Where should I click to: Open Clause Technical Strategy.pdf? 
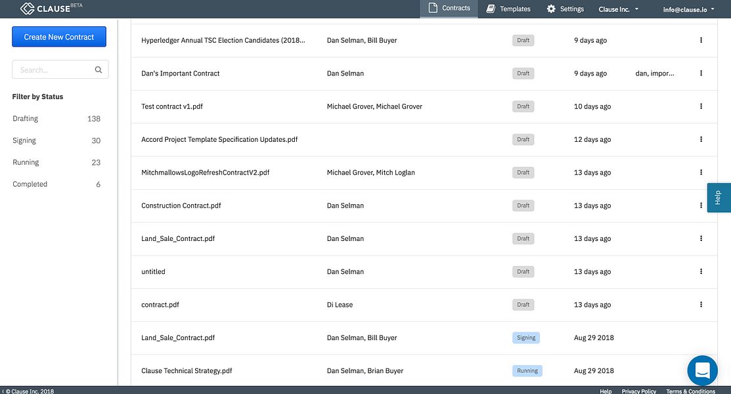point(187,370)
